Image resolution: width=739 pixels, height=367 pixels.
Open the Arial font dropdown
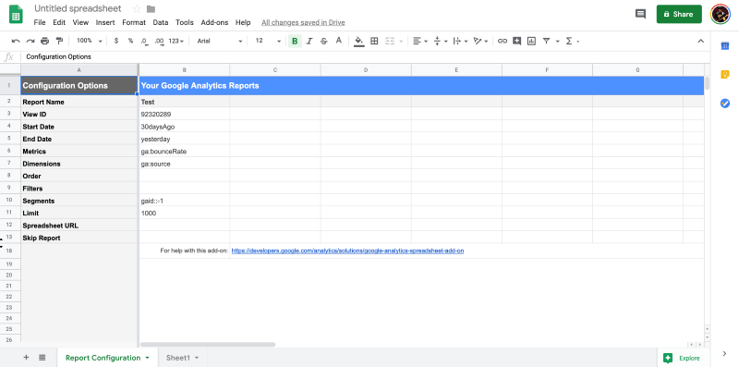click(219, 41)
